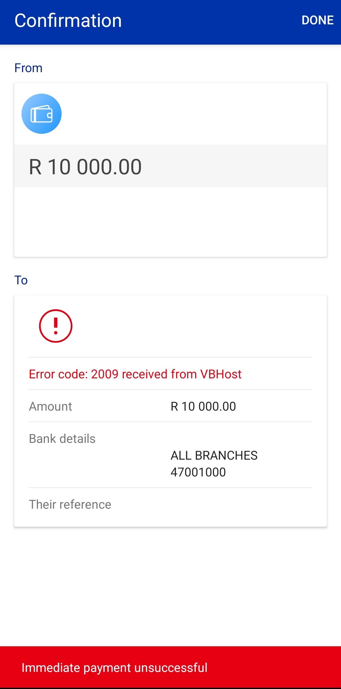Screen dimensions: 341x689
Task: Click the blue wallet icon
Action: [41, 114]
